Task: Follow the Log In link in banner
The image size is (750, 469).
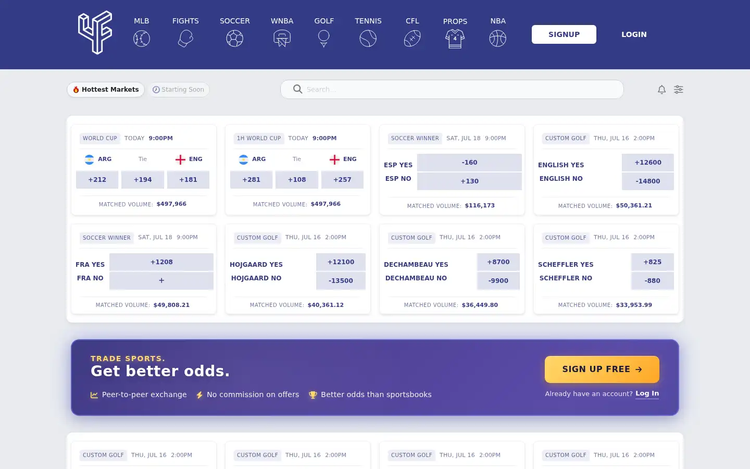Action: (647, 393)
